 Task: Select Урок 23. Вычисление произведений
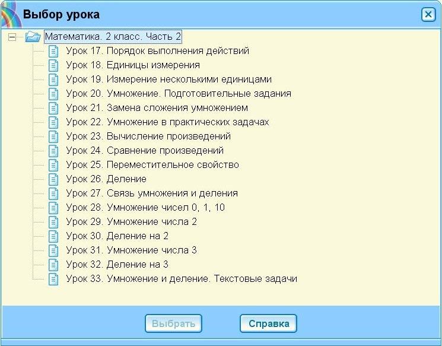click(x=148, y=137)
